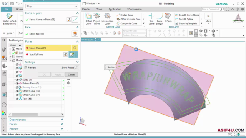Open the Tangent Faces dropdown

tap(134, 31)
